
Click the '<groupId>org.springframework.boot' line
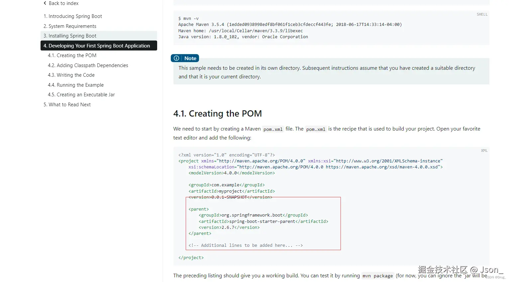tap(254, 215)
